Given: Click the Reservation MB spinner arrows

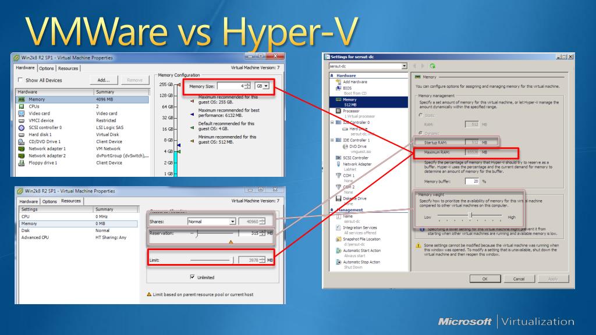Looking at the screenshot, I should (x=262, y=233).
